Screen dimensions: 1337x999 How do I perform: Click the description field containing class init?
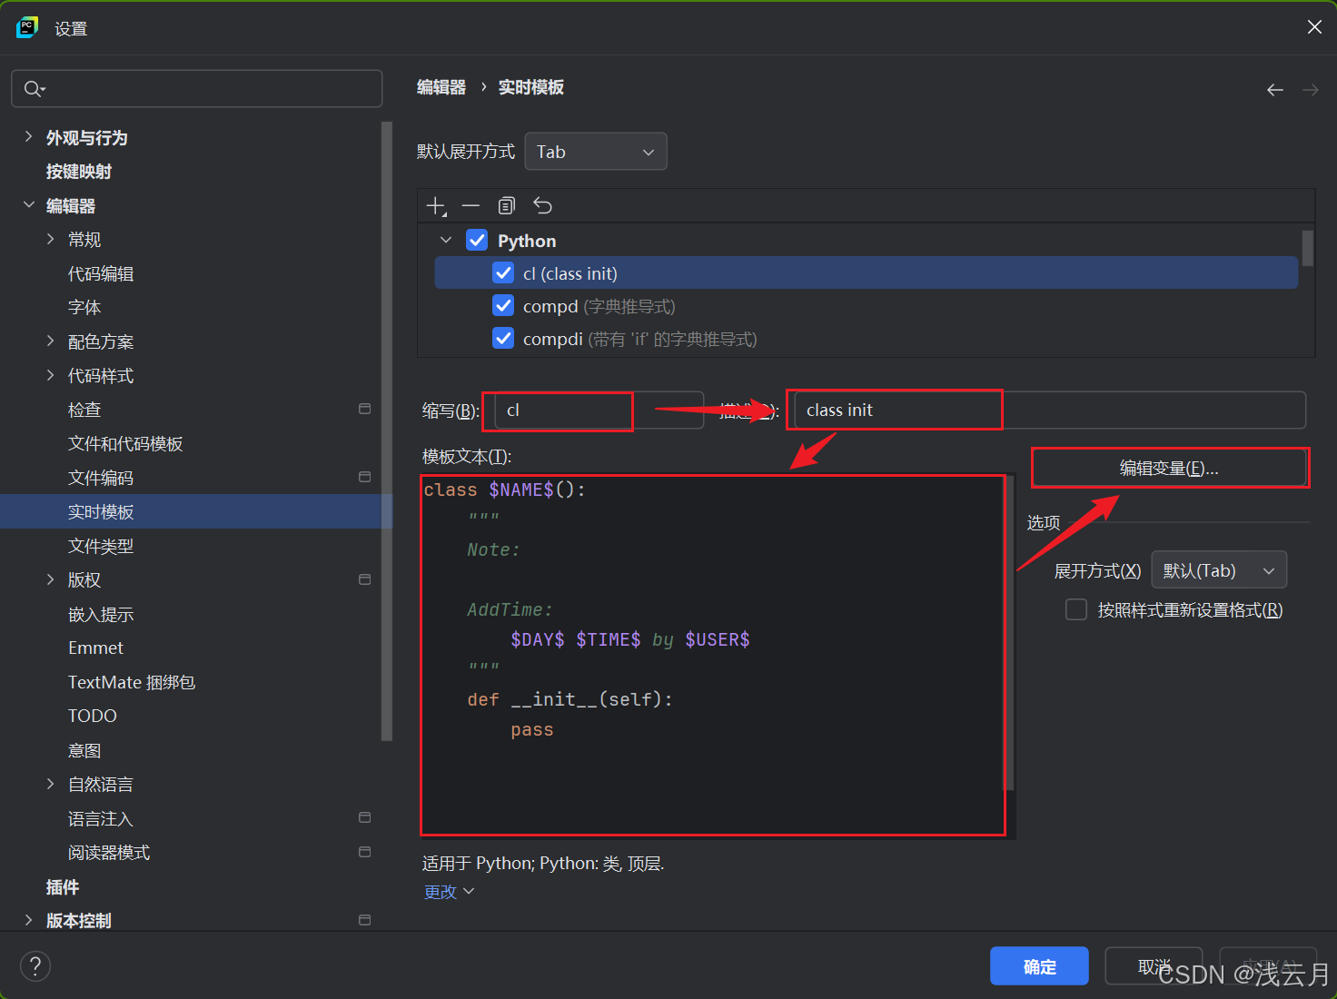tap(1050, 410)
